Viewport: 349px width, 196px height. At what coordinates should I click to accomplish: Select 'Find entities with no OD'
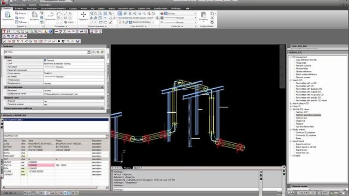pos(306,83)
